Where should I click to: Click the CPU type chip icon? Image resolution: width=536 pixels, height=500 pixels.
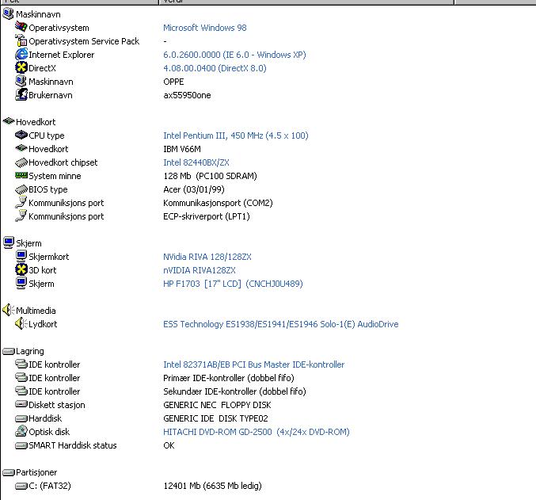point(21,135)
